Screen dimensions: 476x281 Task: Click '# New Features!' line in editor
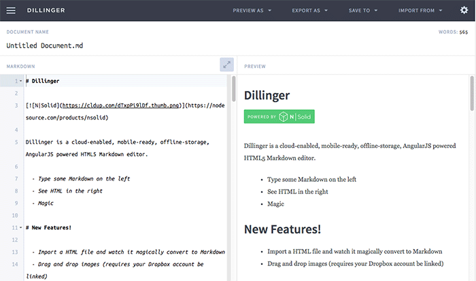click(48, 227)
